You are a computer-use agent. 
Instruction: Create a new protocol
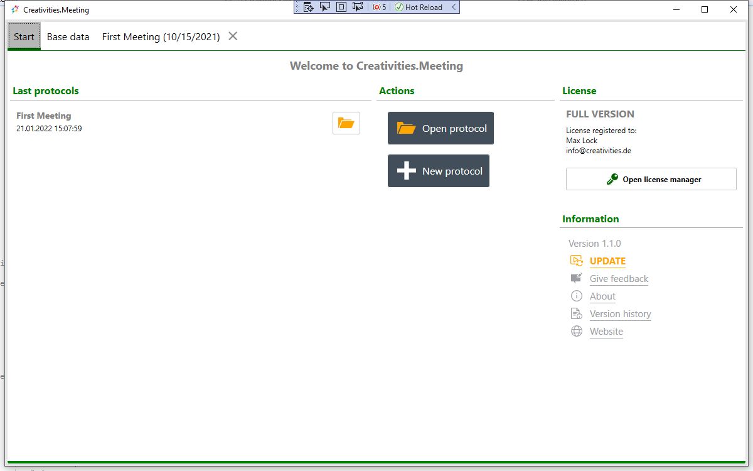click(x=439, y=171)
